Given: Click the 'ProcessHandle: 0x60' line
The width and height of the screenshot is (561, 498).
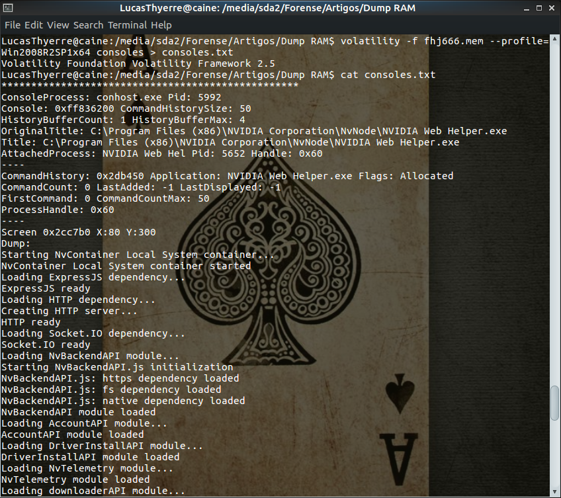Looking at the screenshot, I should [x=58, y=210].
